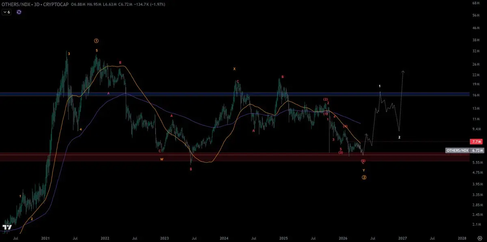Click the 2027 time axis label

coord(402,238)
